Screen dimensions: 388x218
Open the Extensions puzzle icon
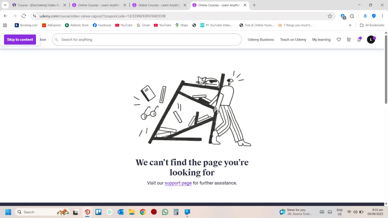pyautogui.click(x=352, y=16)
